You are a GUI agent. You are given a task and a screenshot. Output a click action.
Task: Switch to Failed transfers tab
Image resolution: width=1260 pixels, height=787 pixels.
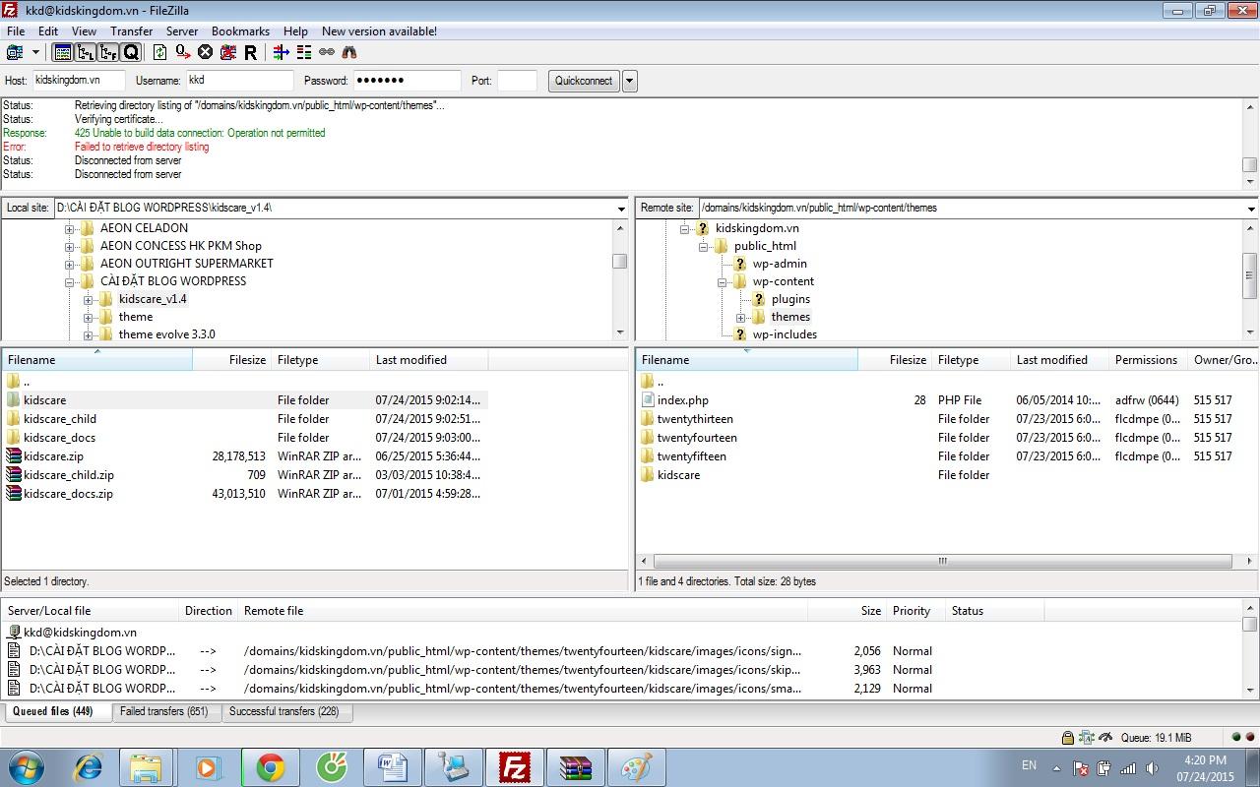pyautogui.click(x=163, y=711)
